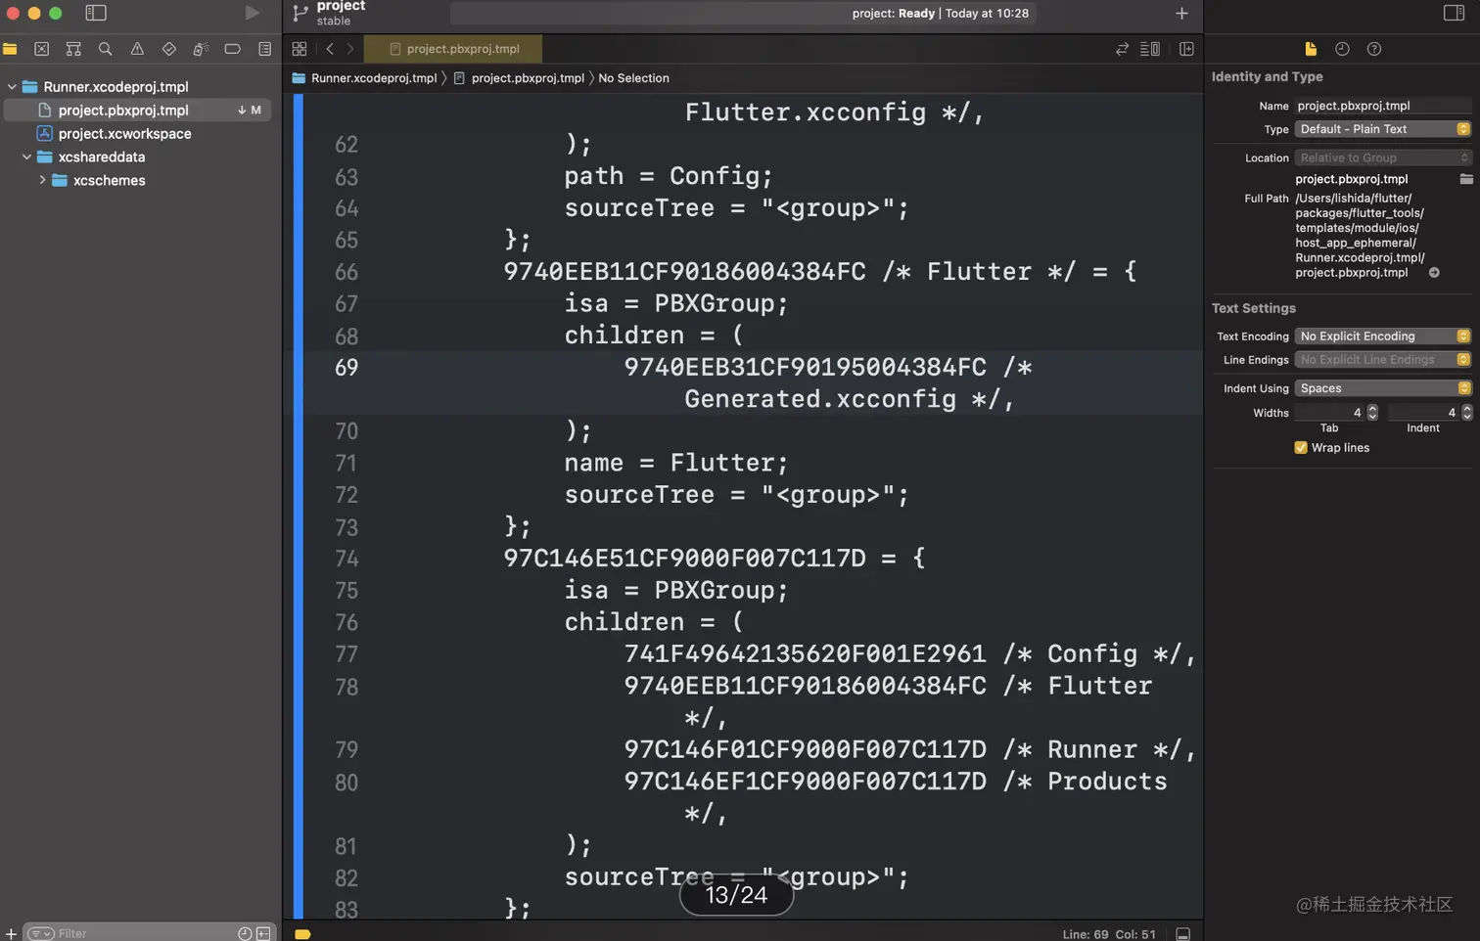Run the project with play button

pyautogui.click(x=252, y=13)
